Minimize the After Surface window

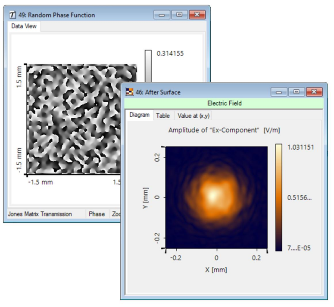pyautogui.click(x=279, y=92)
